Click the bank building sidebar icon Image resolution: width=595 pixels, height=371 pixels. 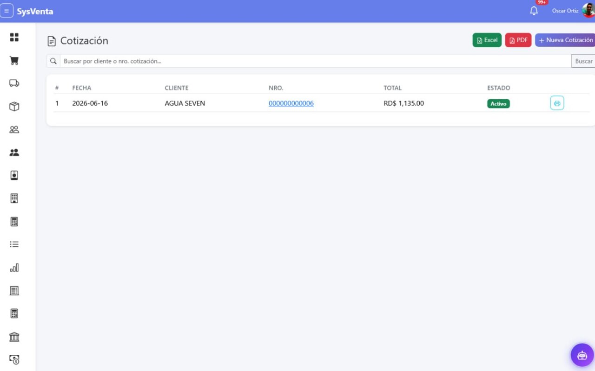click(14, 337)
